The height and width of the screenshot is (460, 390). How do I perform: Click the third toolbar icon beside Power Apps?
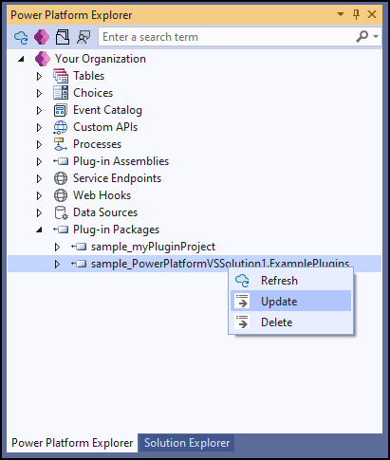click(x=63, y=37)
